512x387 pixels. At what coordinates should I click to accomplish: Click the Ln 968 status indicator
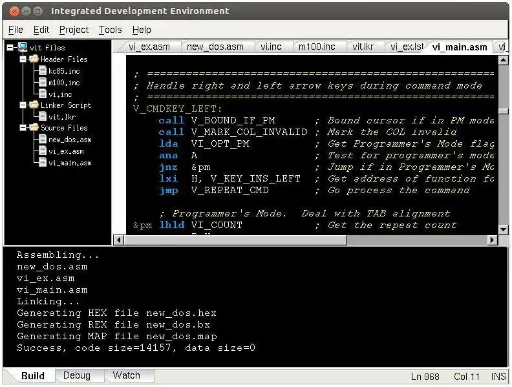425,377
